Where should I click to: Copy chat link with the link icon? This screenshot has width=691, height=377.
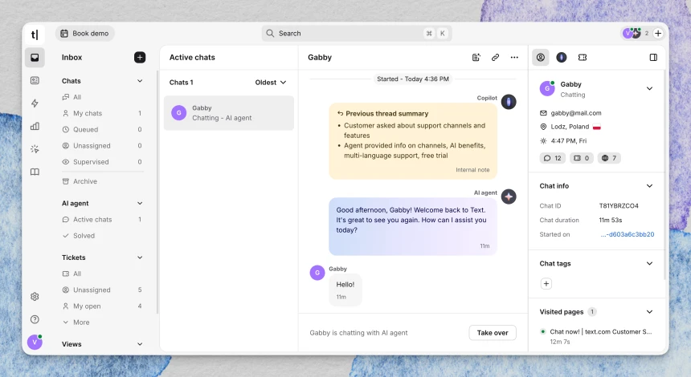495,57
